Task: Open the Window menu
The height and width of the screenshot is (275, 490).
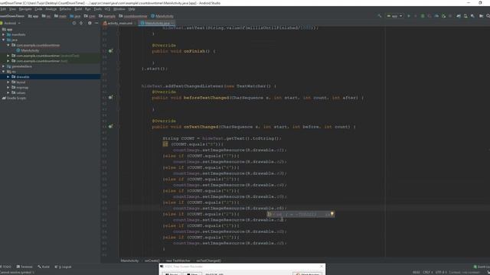Action: point(119,9)
